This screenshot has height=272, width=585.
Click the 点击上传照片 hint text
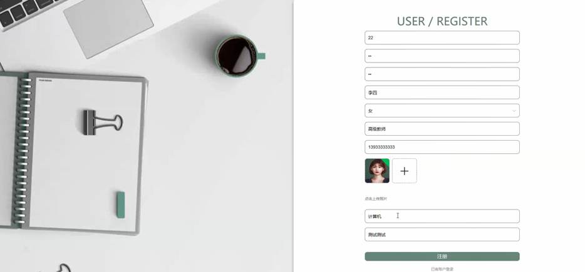[x=376, y=199]
